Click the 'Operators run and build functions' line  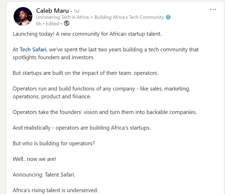pyautogui.click(x=101, y=89)
